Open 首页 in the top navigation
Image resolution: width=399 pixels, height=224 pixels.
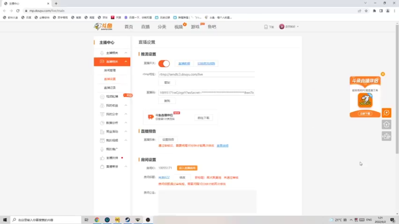[129, 27]
